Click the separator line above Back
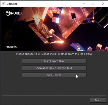 [x=54, y=95]
